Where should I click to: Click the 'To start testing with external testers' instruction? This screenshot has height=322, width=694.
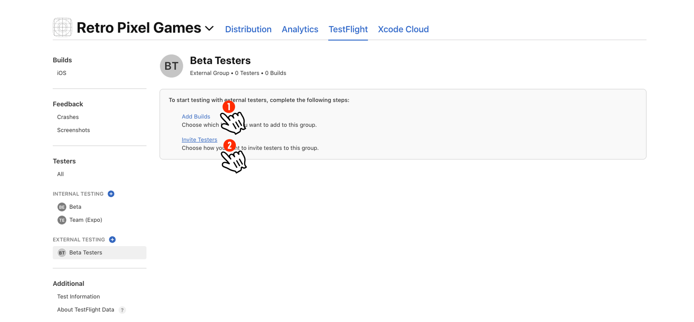(x=259, y=100)
